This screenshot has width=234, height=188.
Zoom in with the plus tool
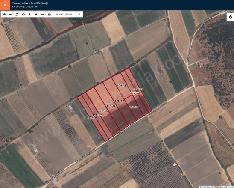coord(4,15)
